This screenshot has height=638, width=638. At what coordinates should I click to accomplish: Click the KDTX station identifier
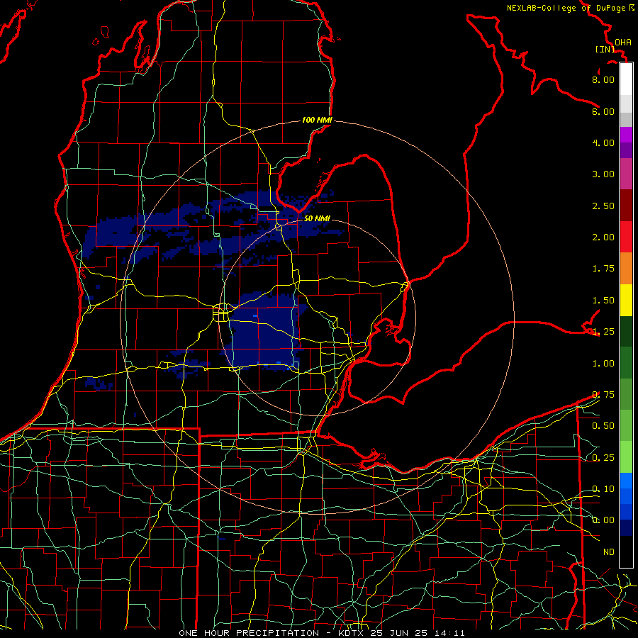point(352,633)
